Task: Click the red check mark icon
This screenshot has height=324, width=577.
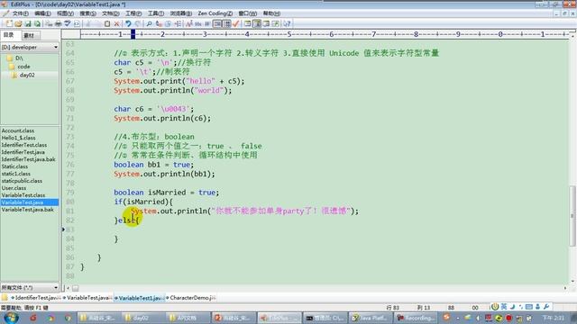Action: [x=236, y=24]
